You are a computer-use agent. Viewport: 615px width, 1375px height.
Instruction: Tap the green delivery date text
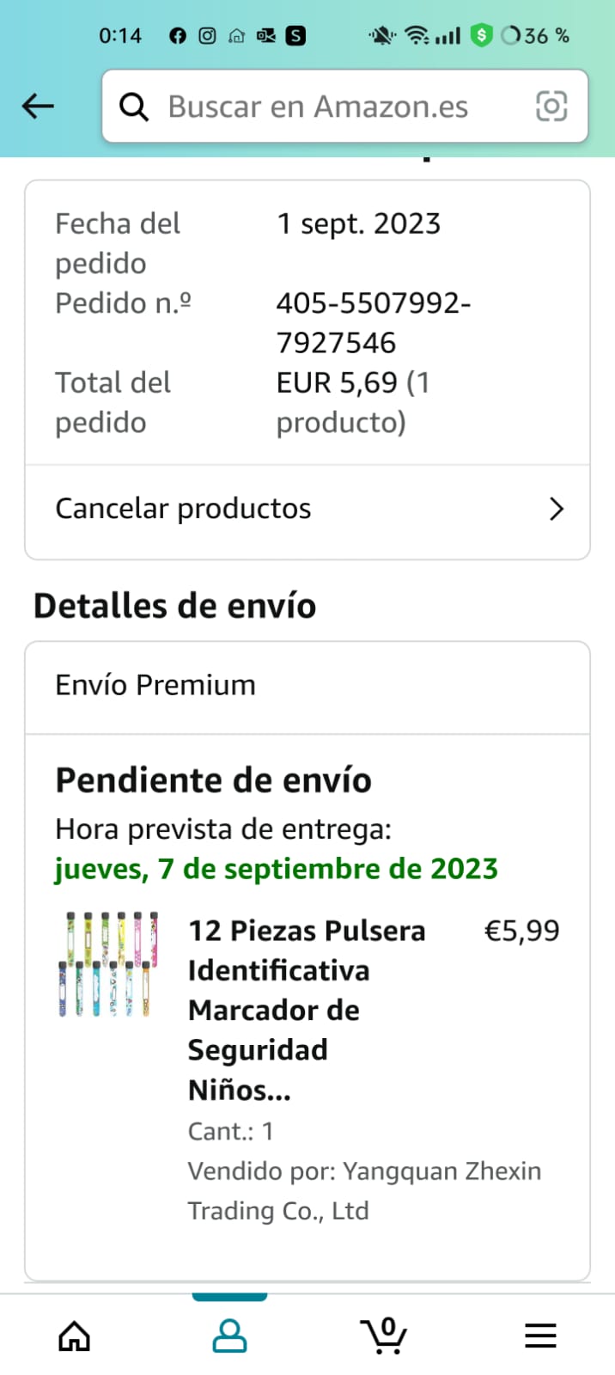[x=277, y=869]
